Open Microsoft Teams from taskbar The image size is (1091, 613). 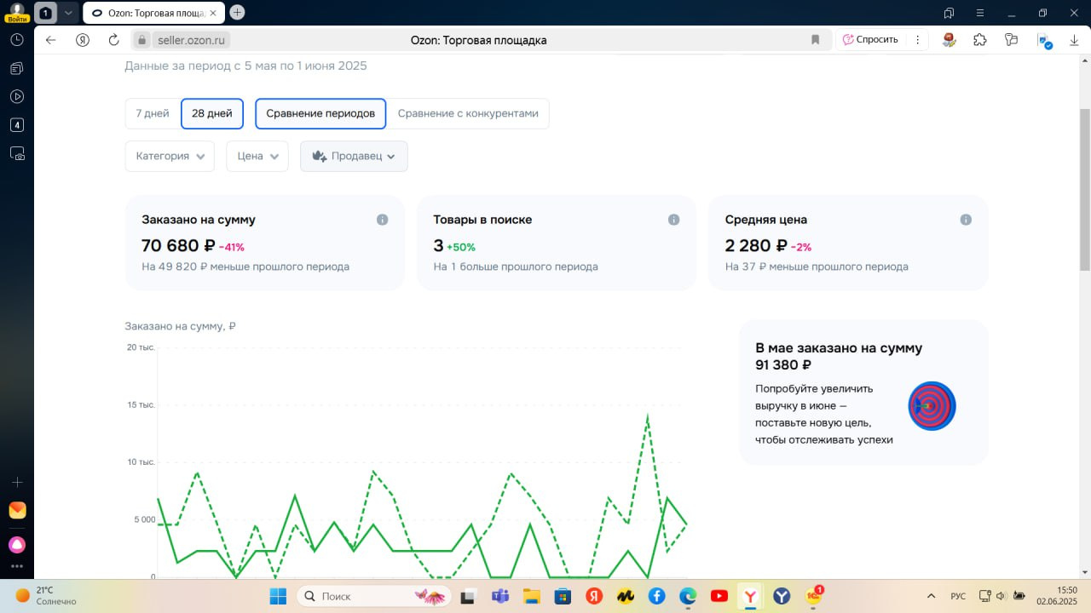(500, 596)
